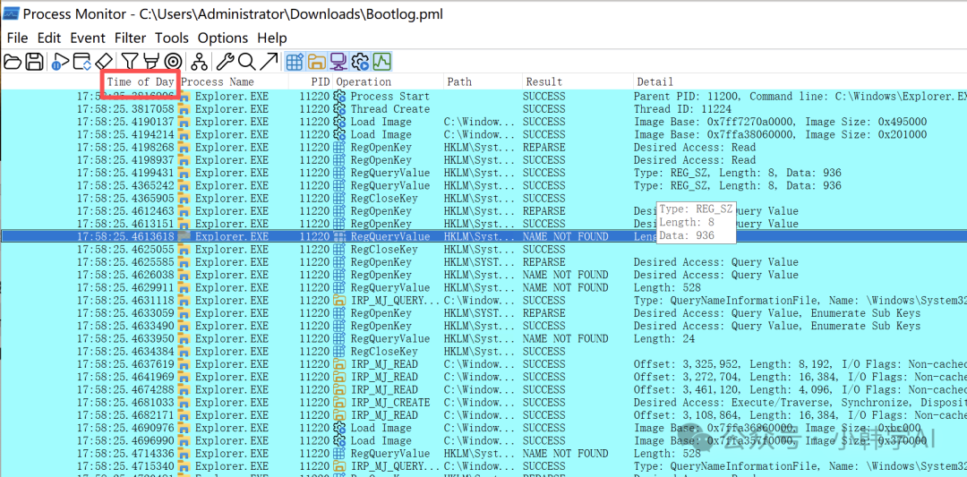Screen dimensions: 967x477
Task: Click the Clear display eraser icon
Action: tap(104, 62)
